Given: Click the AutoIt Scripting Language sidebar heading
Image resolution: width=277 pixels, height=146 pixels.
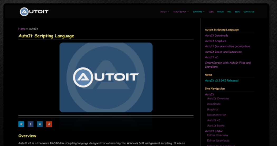Looking at the screenshot, I should (x=222, y=30).
